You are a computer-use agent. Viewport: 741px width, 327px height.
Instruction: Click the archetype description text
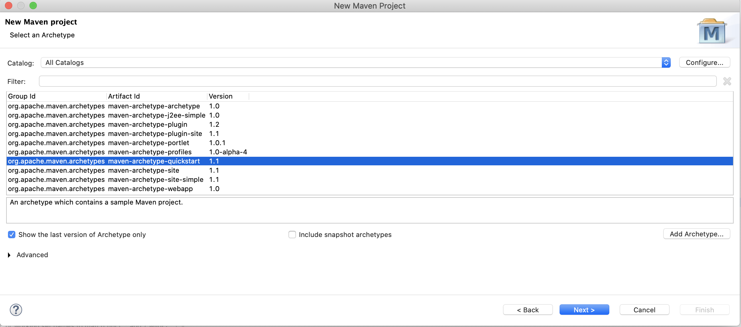click(96, 202)
